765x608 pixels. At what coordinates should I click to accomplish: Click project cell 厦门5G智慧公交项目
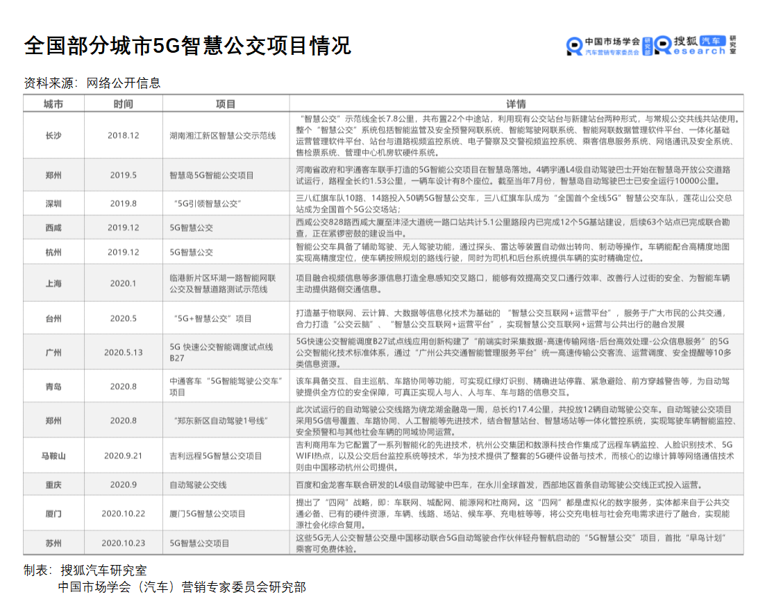coord(208,514)
